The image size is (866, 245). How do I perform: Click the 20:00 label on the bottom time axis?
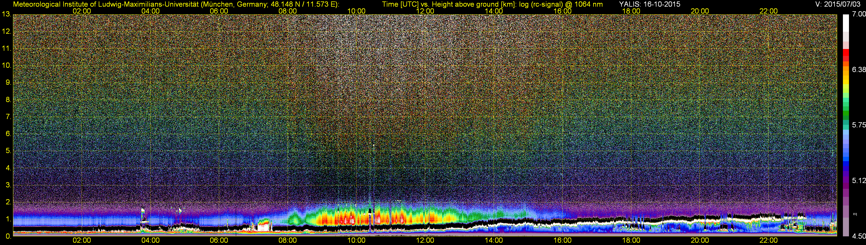tap(700, 240)
